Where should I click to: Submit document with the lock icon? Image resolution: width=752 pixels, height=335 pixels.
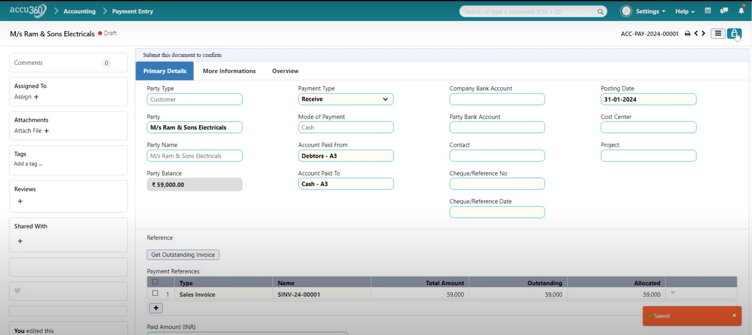click(734, 34)
